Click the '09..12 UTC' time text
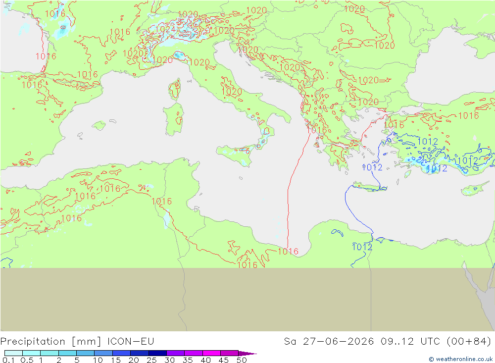 tap(410, 342)
